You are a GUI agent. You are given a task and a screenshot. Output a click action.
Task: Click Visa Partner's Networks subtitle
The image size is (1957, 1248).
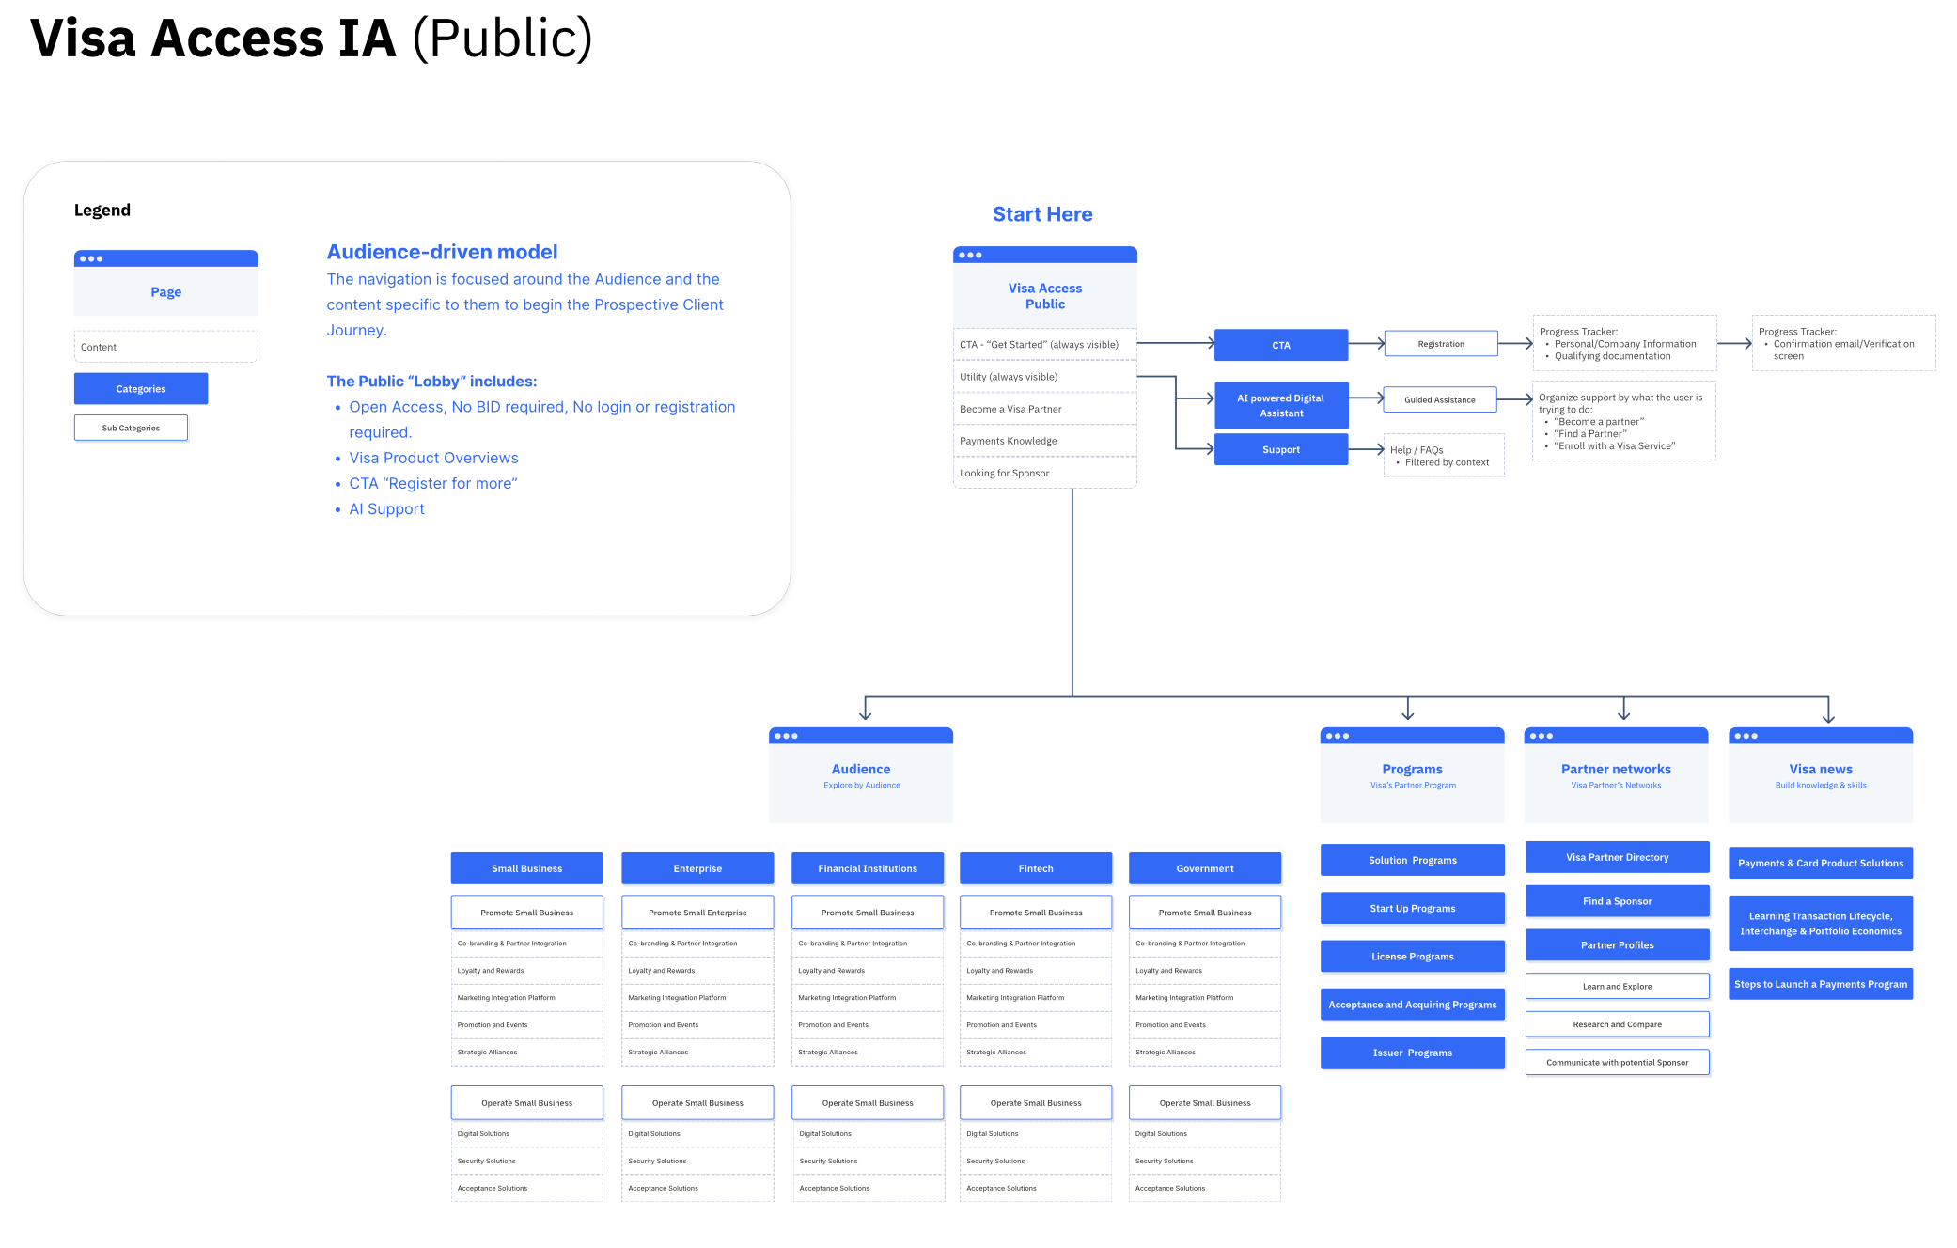tap(1616, 786)
